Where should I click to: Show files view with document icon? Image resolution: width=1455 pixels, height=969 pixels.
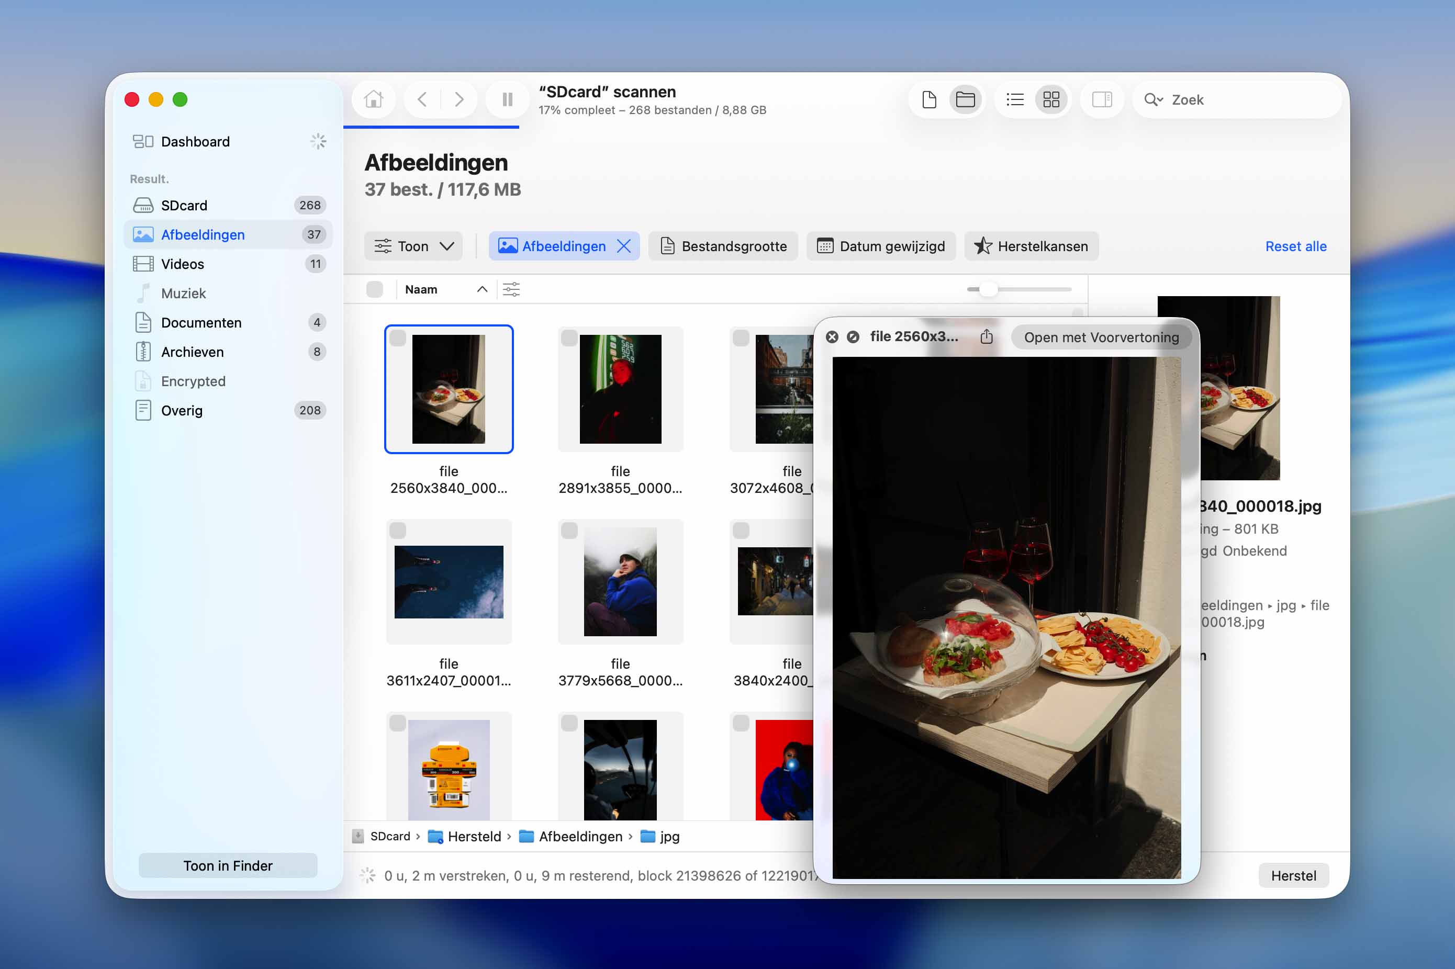[x=929, y=99]
